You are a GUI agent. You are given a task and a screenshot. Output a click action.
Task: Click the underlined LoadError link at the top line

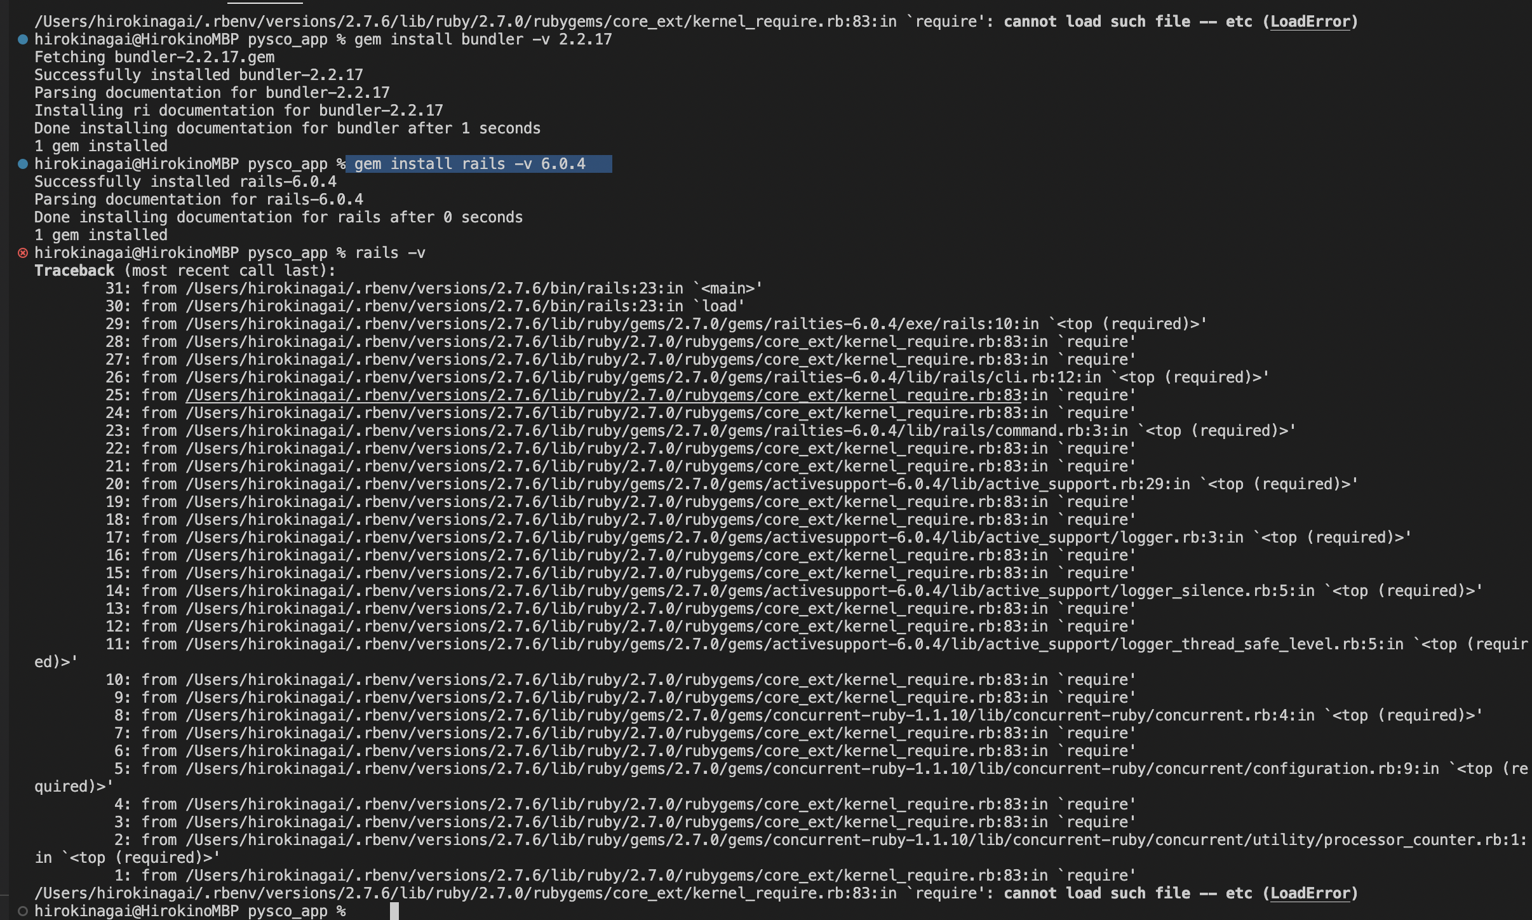coord(1310,21)
